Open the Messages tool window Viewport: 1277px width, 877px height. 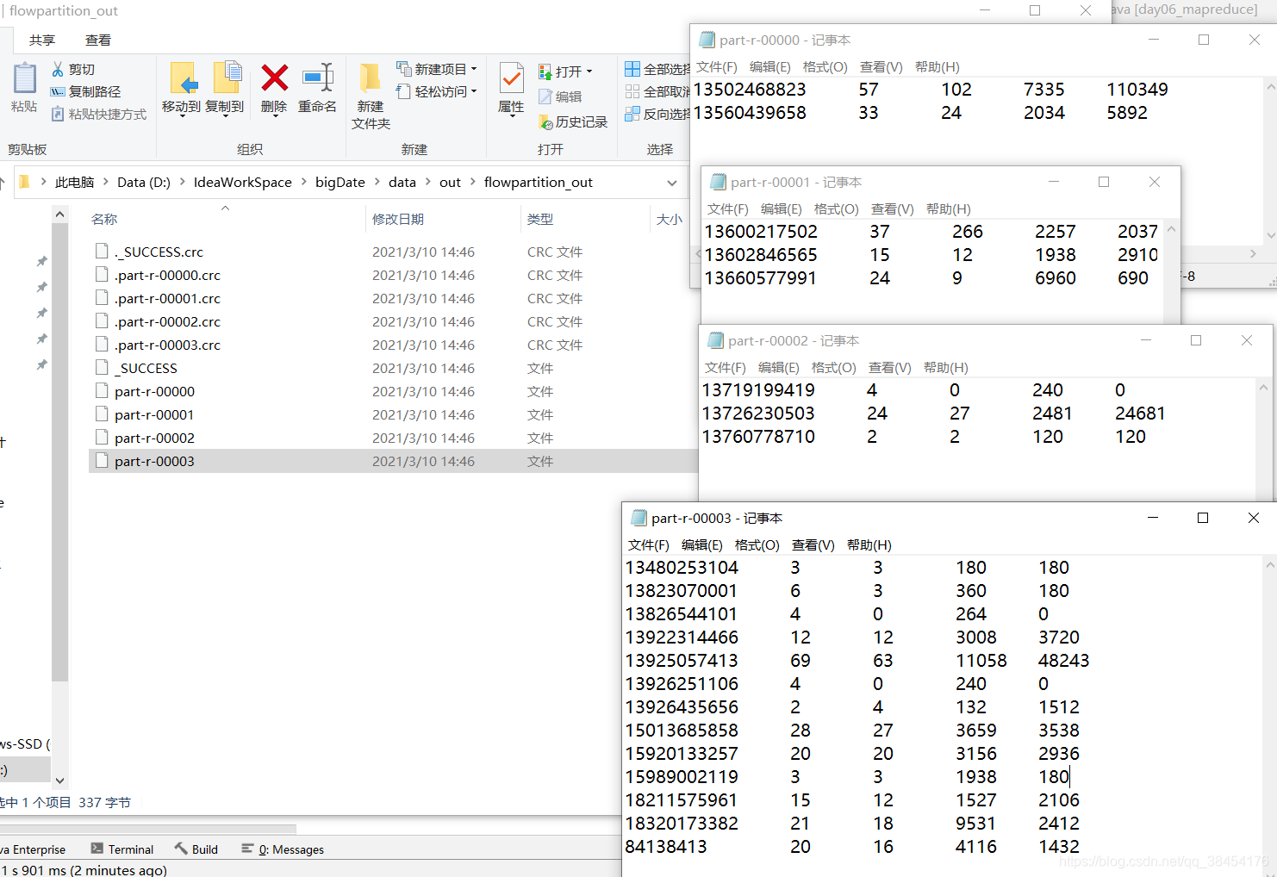pos(283,849)
